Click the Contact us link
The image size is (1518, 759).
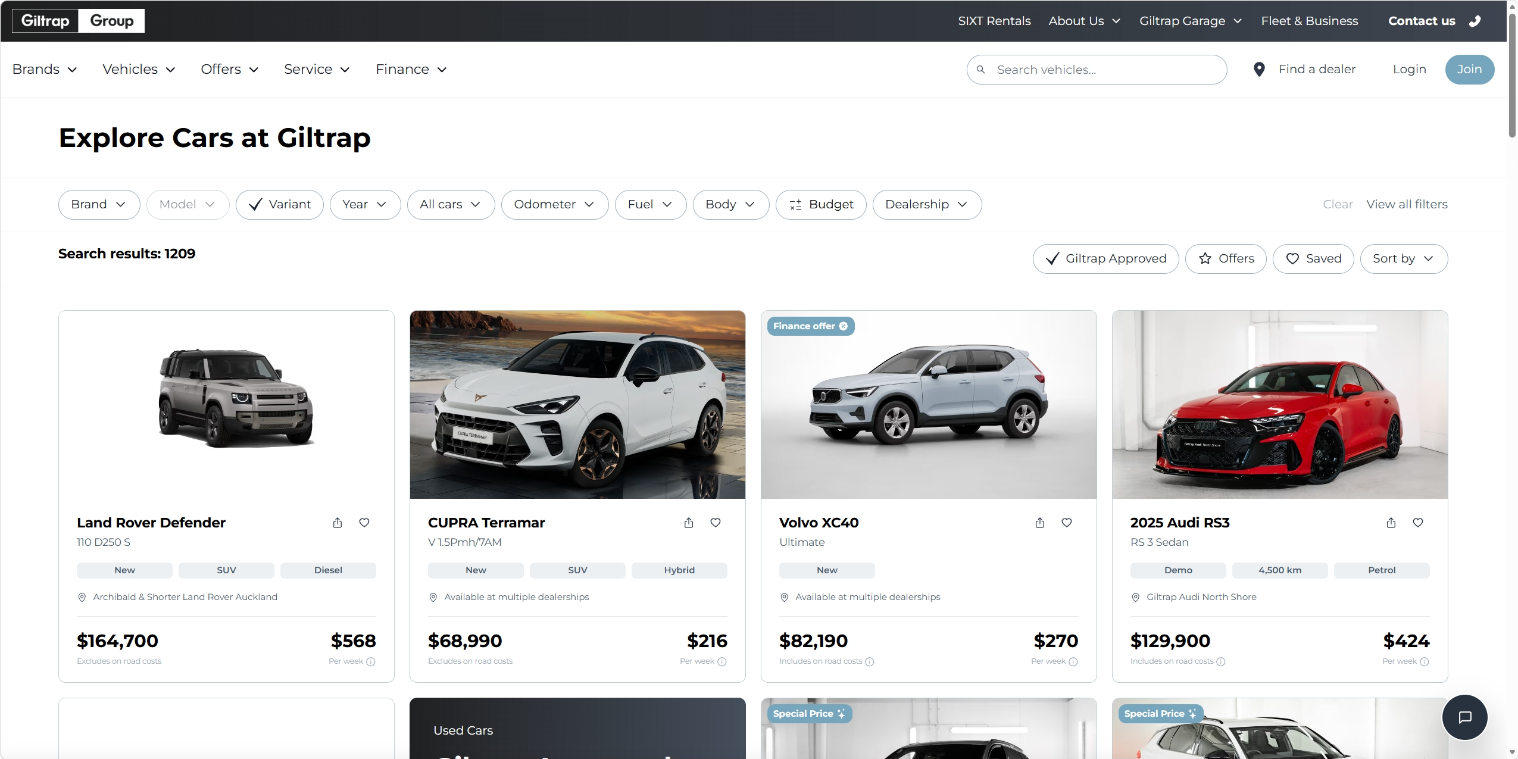pos(1422,21)
